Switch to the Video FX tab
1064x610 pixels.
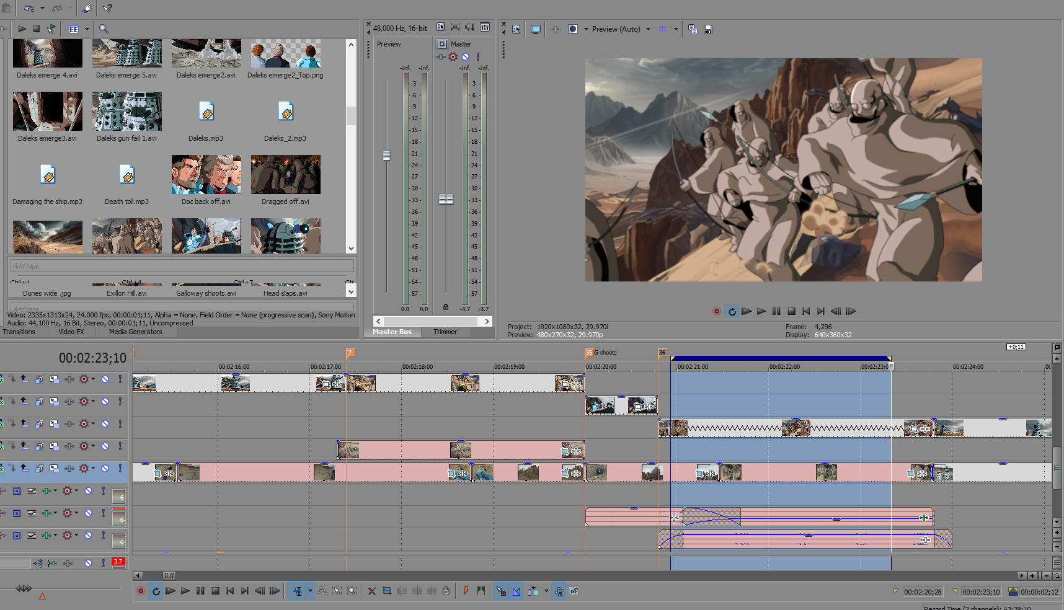coord(71,332)
